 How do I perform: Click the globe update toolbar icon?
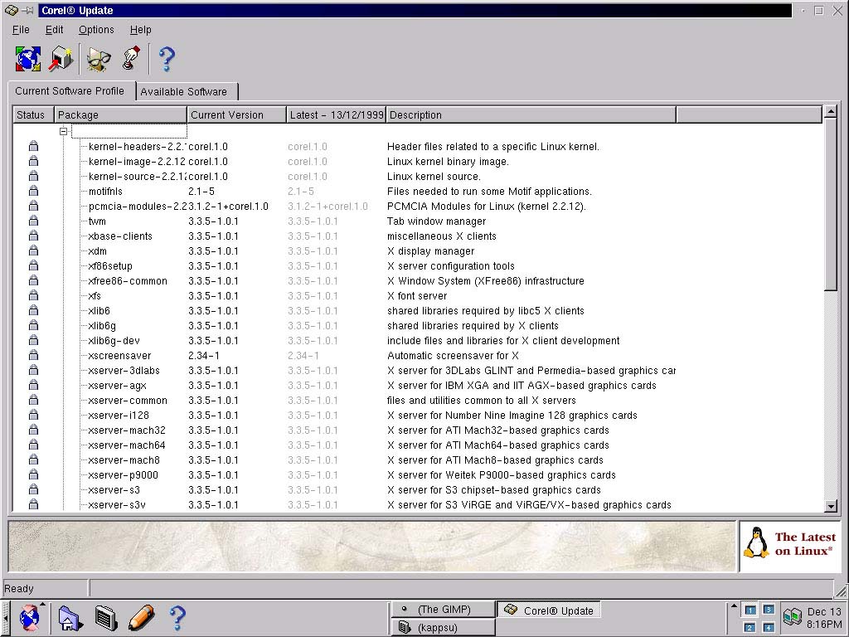pos(28,58)
